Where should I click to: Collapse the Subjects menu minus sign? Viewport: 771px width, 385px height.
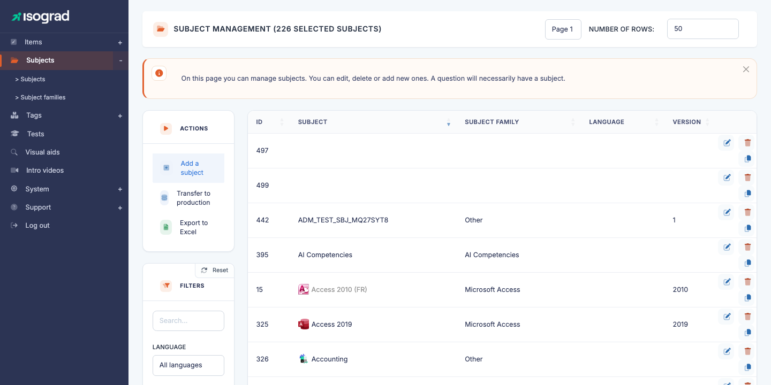pyautogui.click(x=120, y=60)
